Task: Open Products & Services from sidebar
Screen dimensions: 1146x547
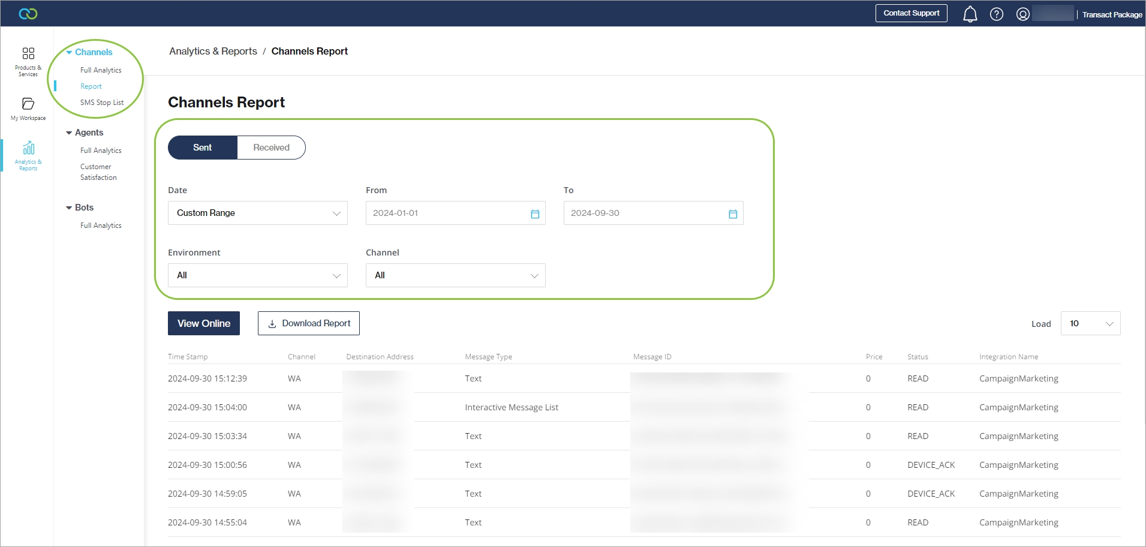Action: [x=28, y=61]
